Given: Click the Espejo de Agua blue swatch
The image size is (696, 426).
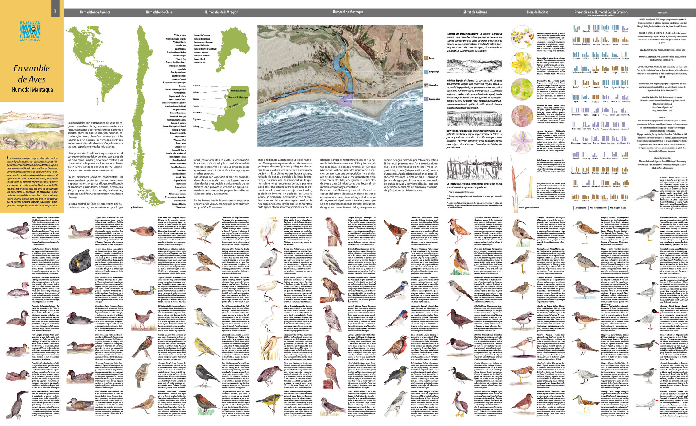Looking at the screenshot, I should pyautogui.click(x=426, y=71).
